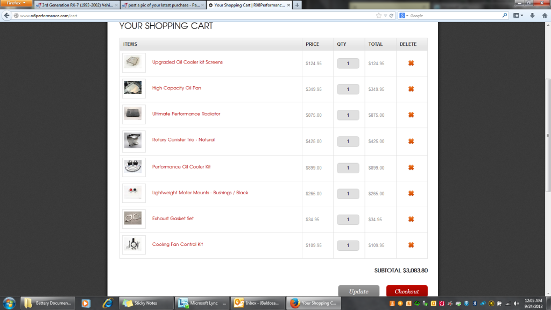Open the bookmarks toolbar menu icon
Viewport: 551px width, 310px height.
518,16
